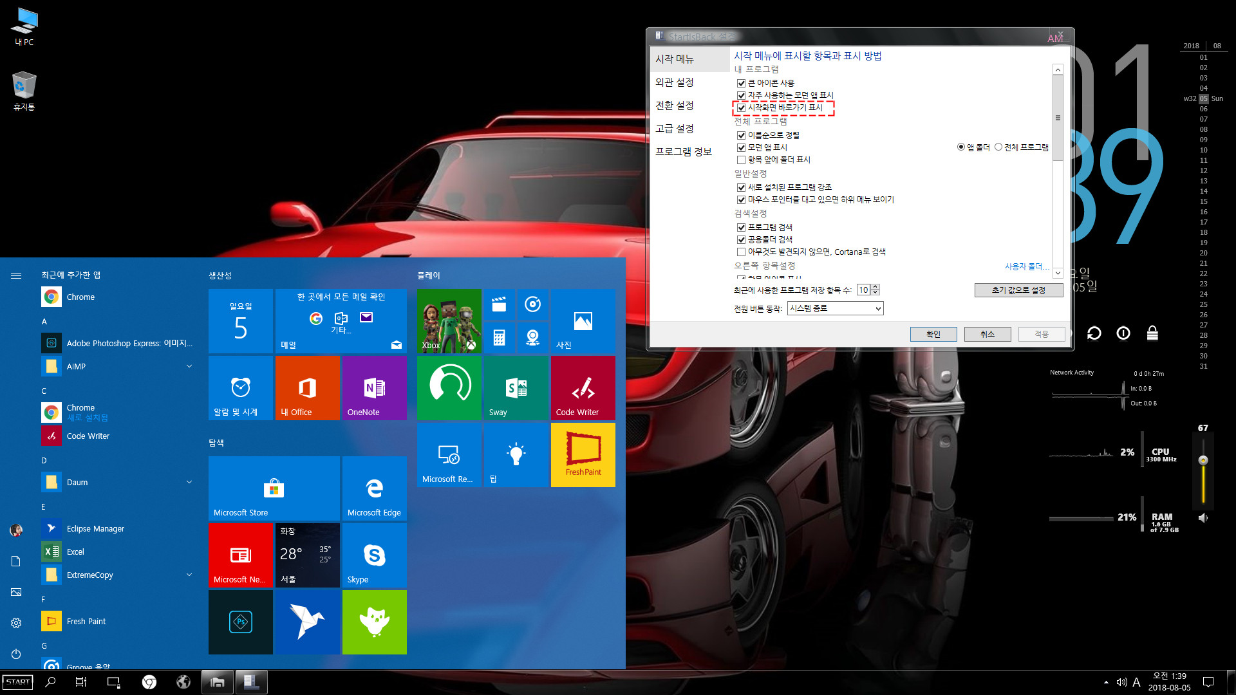Toggle large icons checkbox
This screenshot has height=695, width=1236.
[741, 83]
